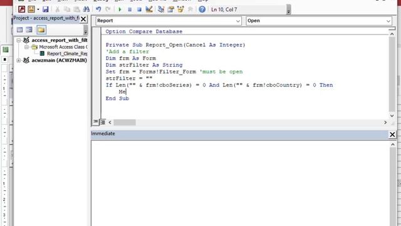Click the 'Option Compare Database' code line
The width and height of the screenshot is (401, 226).
[x=144, y=31]
